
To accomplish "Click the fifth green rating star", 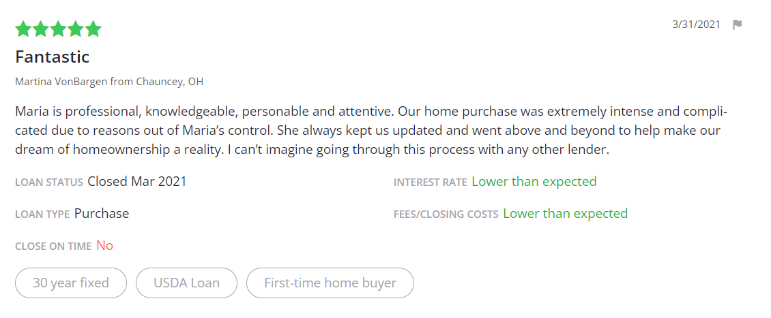I will (93, 29).
